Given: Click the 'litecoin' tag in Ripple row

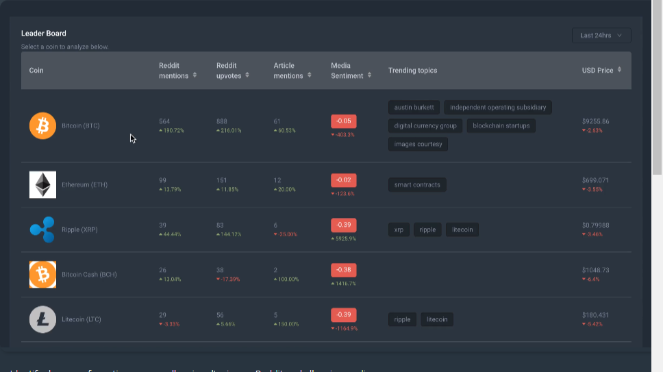Looking at the screenshot, I should click(462, 230).
